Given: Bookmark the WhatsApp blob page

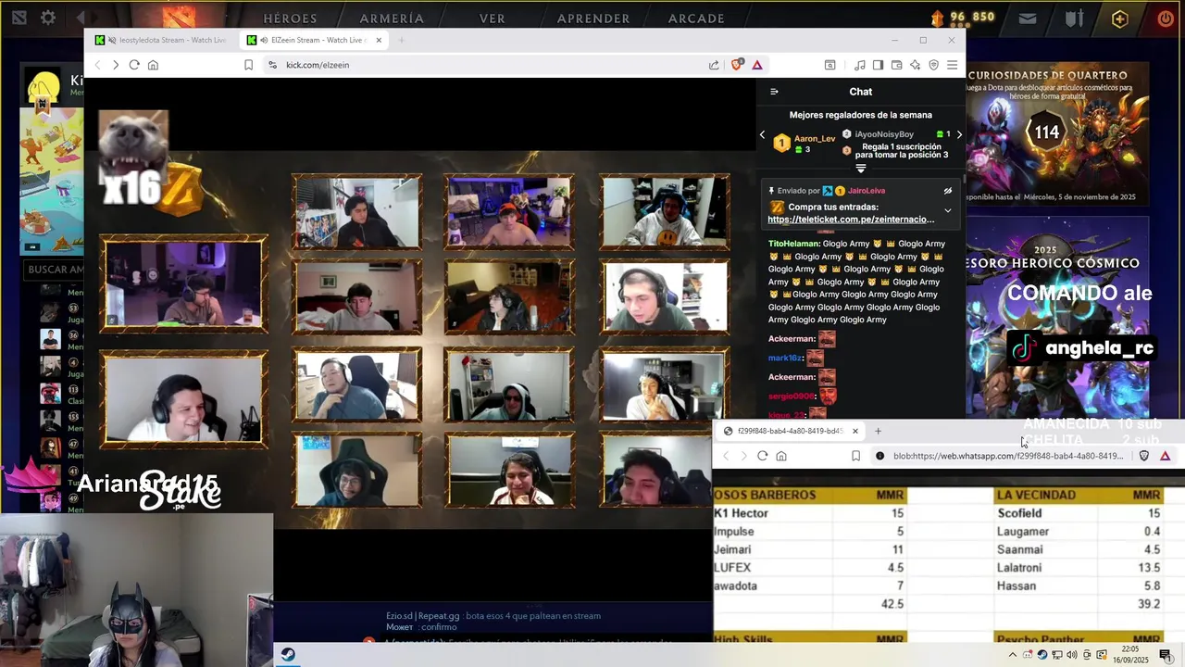Looking at the screenshot, I should pyautogui.click(x=855, y=456).
